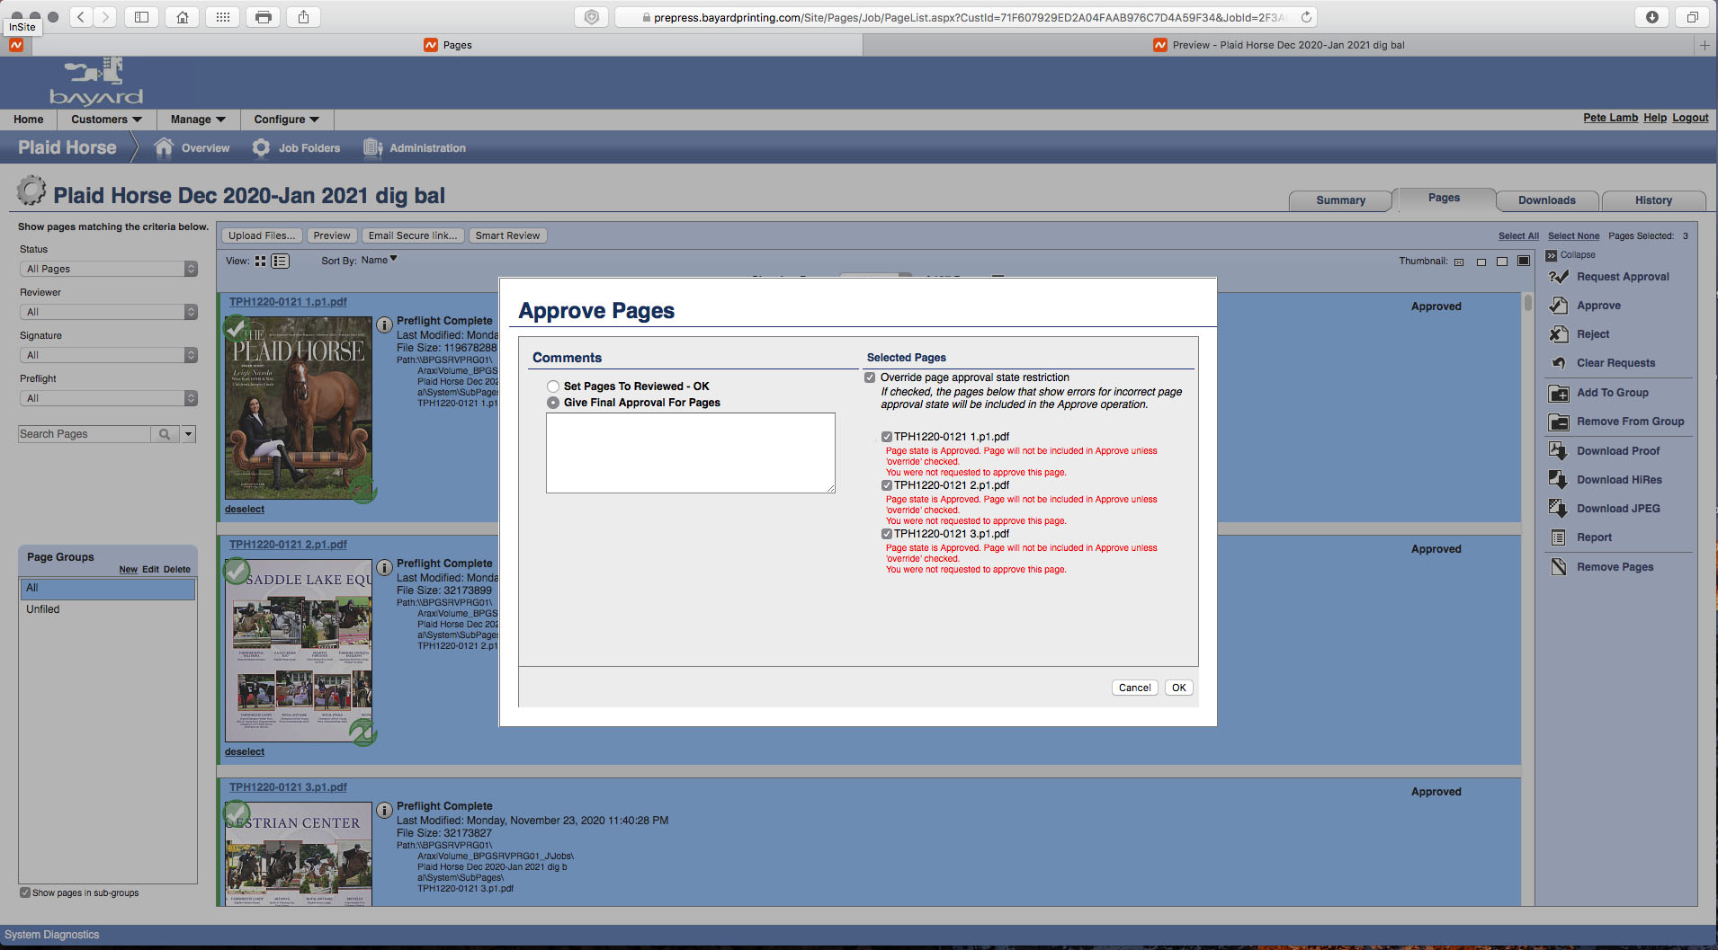Choose the largest thumbnail size icon
Screen dimensions: 1718x950
pyautogui.click(x=1524, y=262)
